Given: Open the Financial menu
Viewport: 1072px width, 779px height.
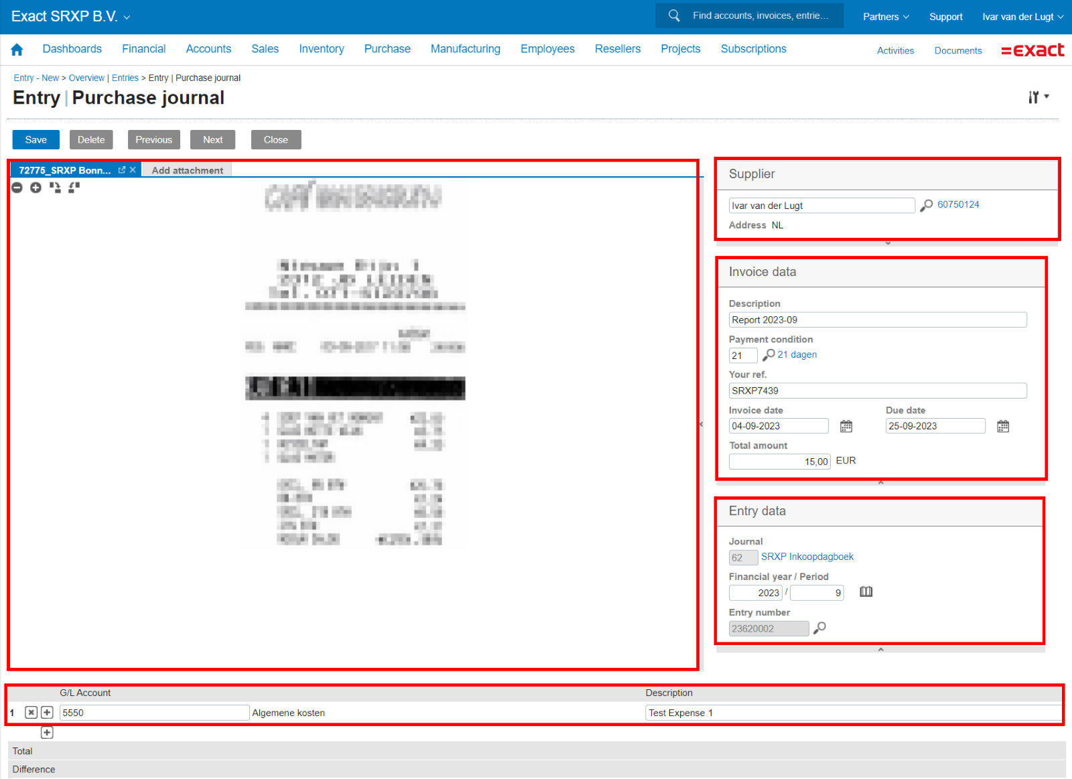Looking at the screenshot, I should (x=143, y=48).
